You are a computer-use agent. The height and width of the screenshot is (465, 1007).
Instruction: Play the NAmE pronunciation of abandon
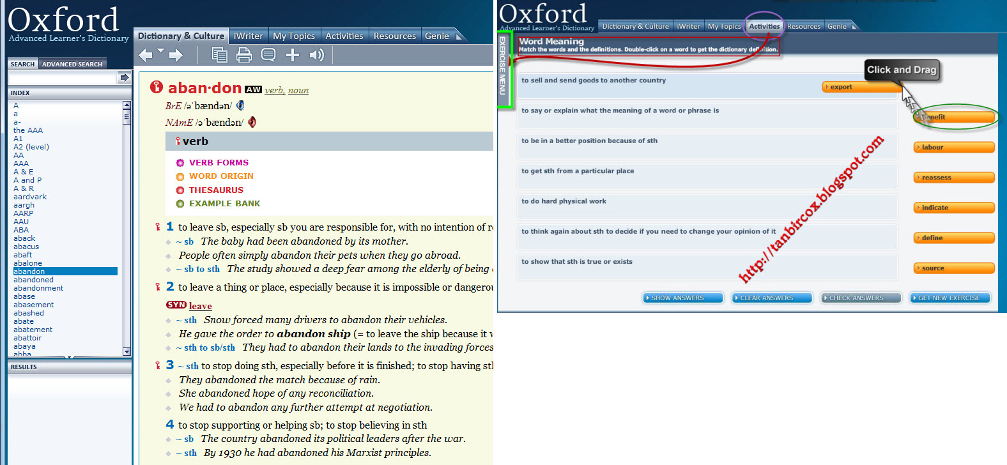[252, 122]
